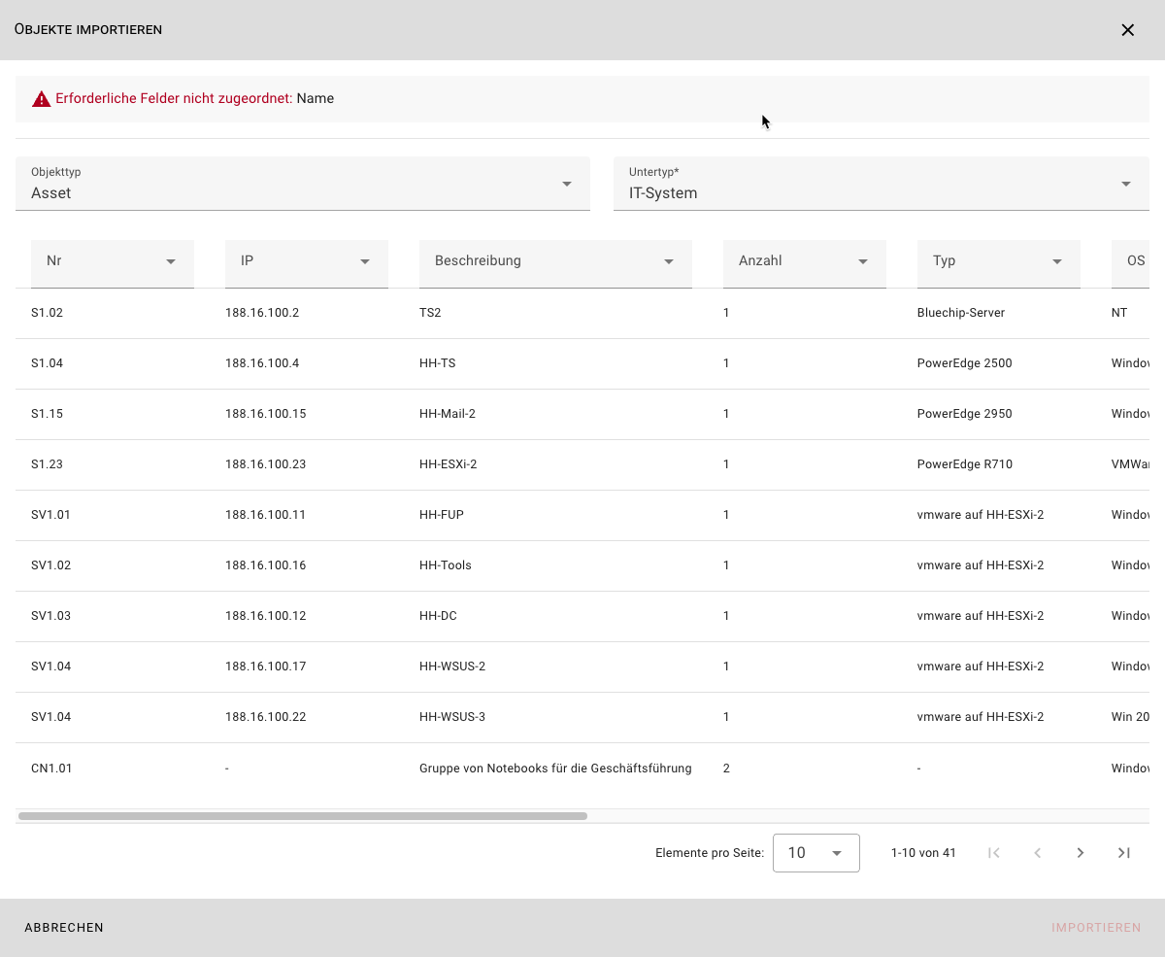1165x957 pixels.
Task: Jump to the last page of results
Action: (x=1123, y=853)
